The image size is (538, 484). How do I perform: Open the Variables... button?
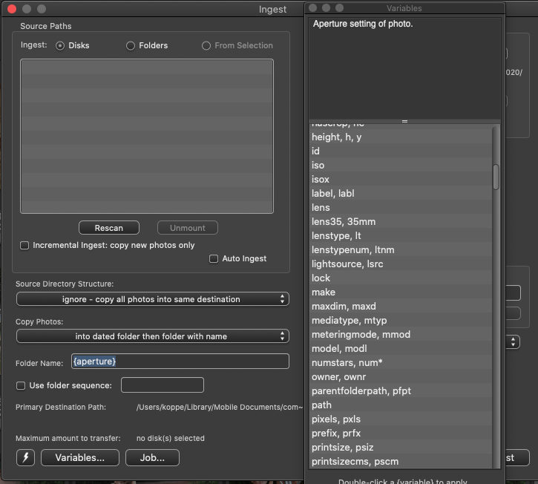pyautogui.click(x=79, y=457)
